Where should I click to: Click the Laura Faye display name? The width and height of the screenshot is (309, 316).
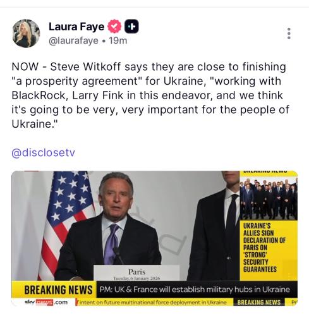[76, 27]
